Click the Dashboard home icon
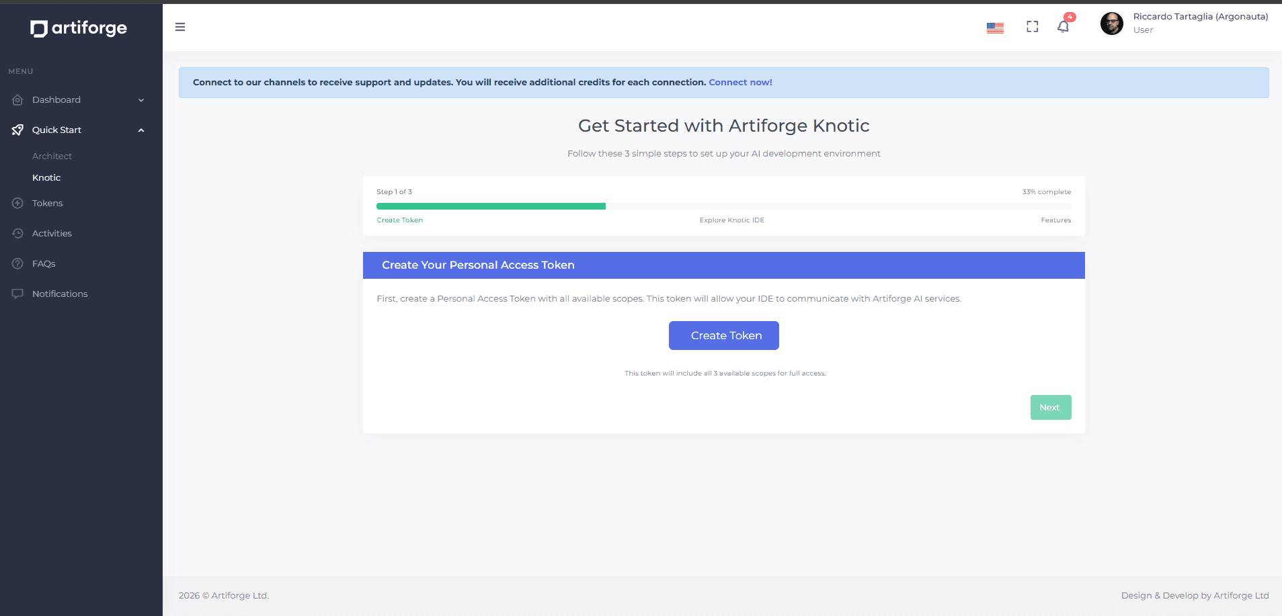Viewport: 1282px width, 616px height. coord(17,99)
